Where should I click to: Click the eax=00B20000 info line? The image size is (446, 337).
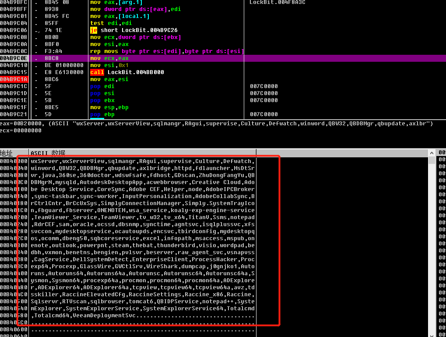pos(217,123)
